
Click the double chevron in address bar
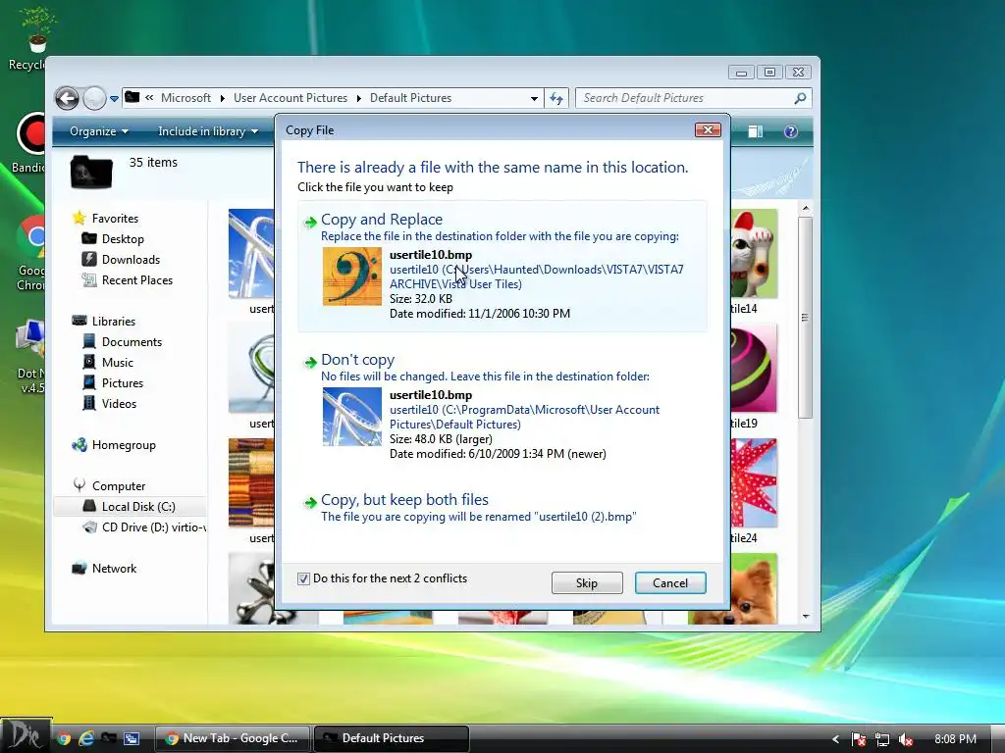point(149,98)
